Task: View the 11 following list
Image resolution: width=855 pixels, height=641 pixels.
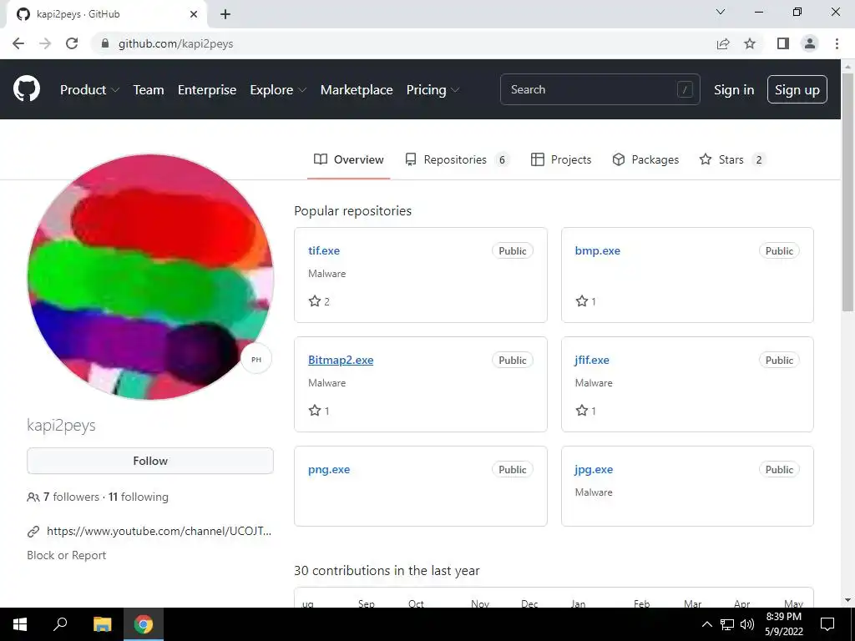Action: [x=139, y=497]
